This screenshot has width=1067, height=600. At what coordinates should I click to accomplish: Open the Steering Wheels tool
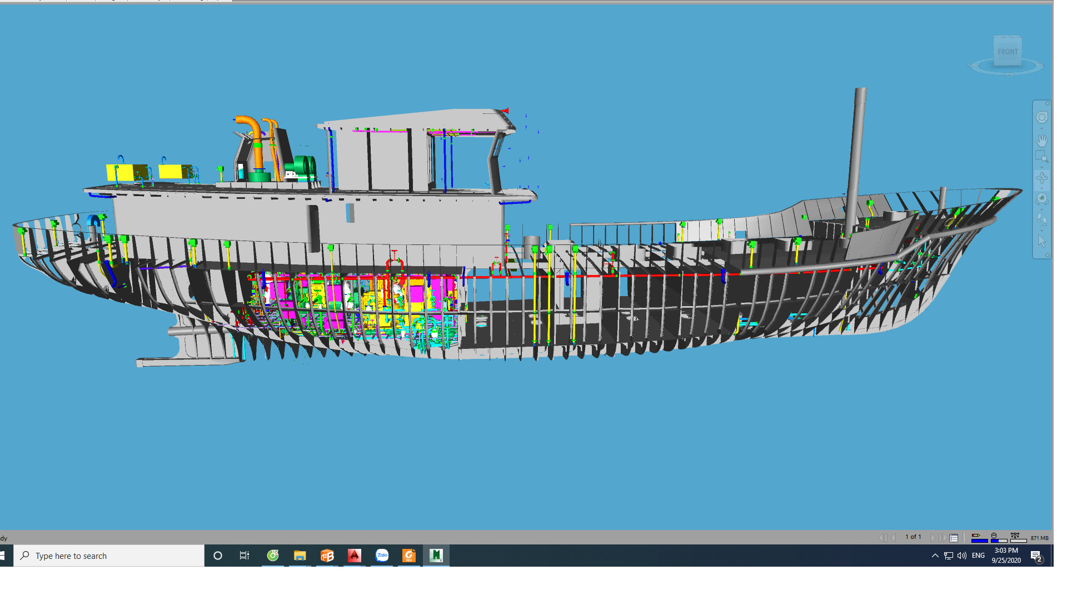pyautogui.click(x=1041, y=117)
